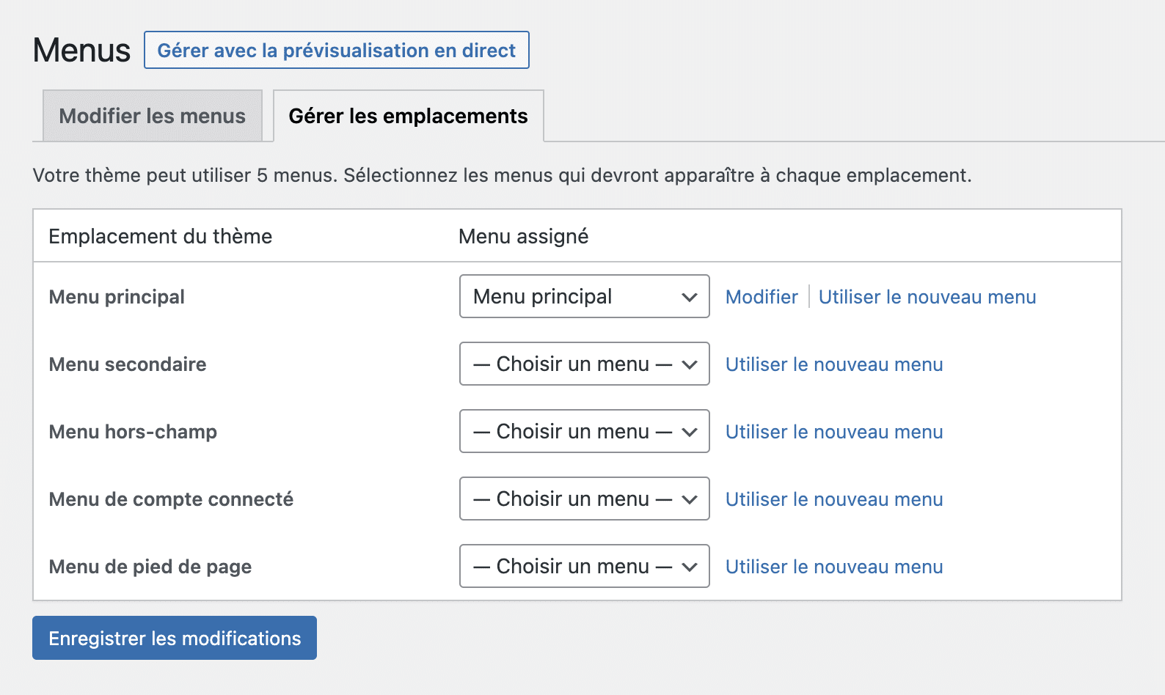Viewport: 1165px width, 695px height.
Task: Click Utiliser le nouveau menu for Menu de pied de page
Action: (x=833, y=566)
